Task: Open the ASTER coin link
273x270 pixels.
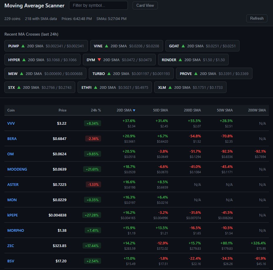Action: tap(13, 185)
